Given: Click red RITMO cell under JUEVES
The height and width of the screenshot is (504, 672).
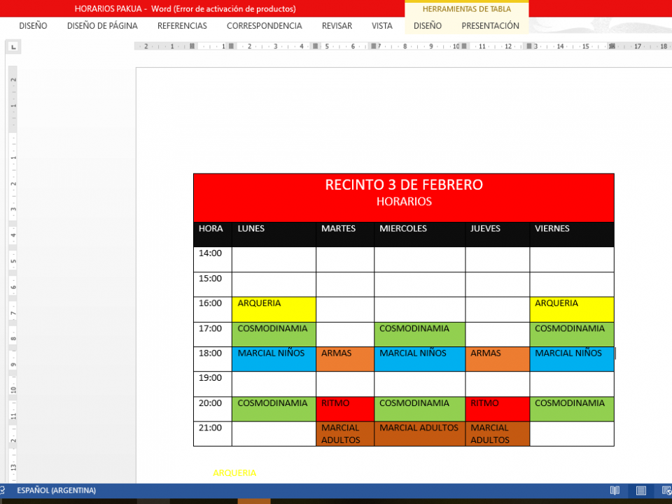Looking at the screenshot, I should pyautogui.click(x=497, y=409).
